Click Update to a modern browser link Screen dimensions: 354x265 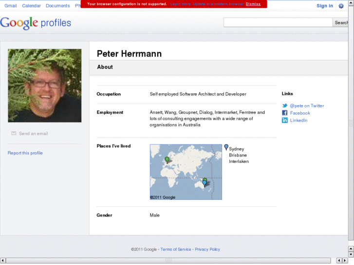[x=218, y=4]
